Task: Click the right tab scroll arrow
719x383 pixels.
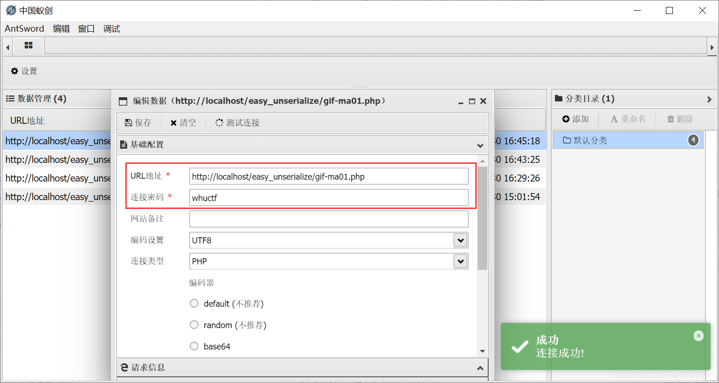Action: pos(712,47)
